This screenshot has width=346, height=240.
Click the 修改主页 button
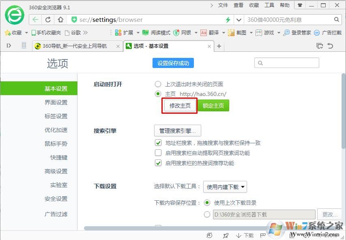[180, 106]
